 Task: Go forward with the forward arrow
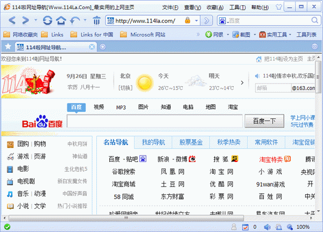click(x=25, y=20)
